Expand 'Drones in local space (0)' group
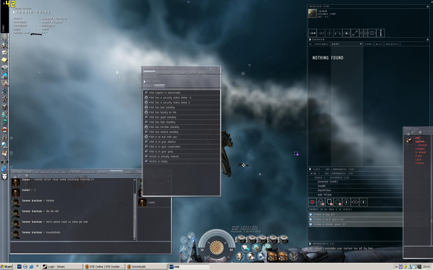Image resolution: width=433 pixels, height=270 pixels. point(355,219)
